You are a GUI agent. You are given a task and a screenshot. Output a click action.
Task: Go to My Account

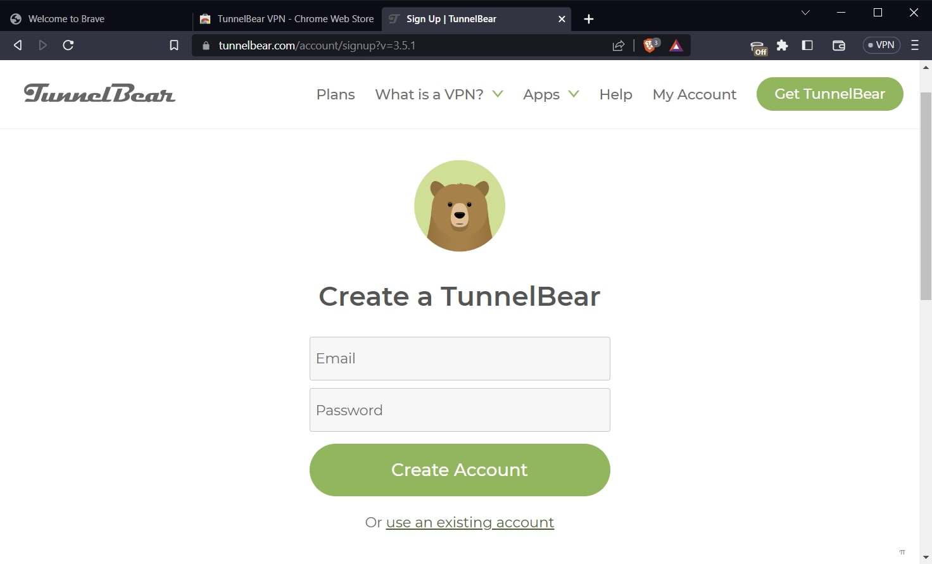695,94
